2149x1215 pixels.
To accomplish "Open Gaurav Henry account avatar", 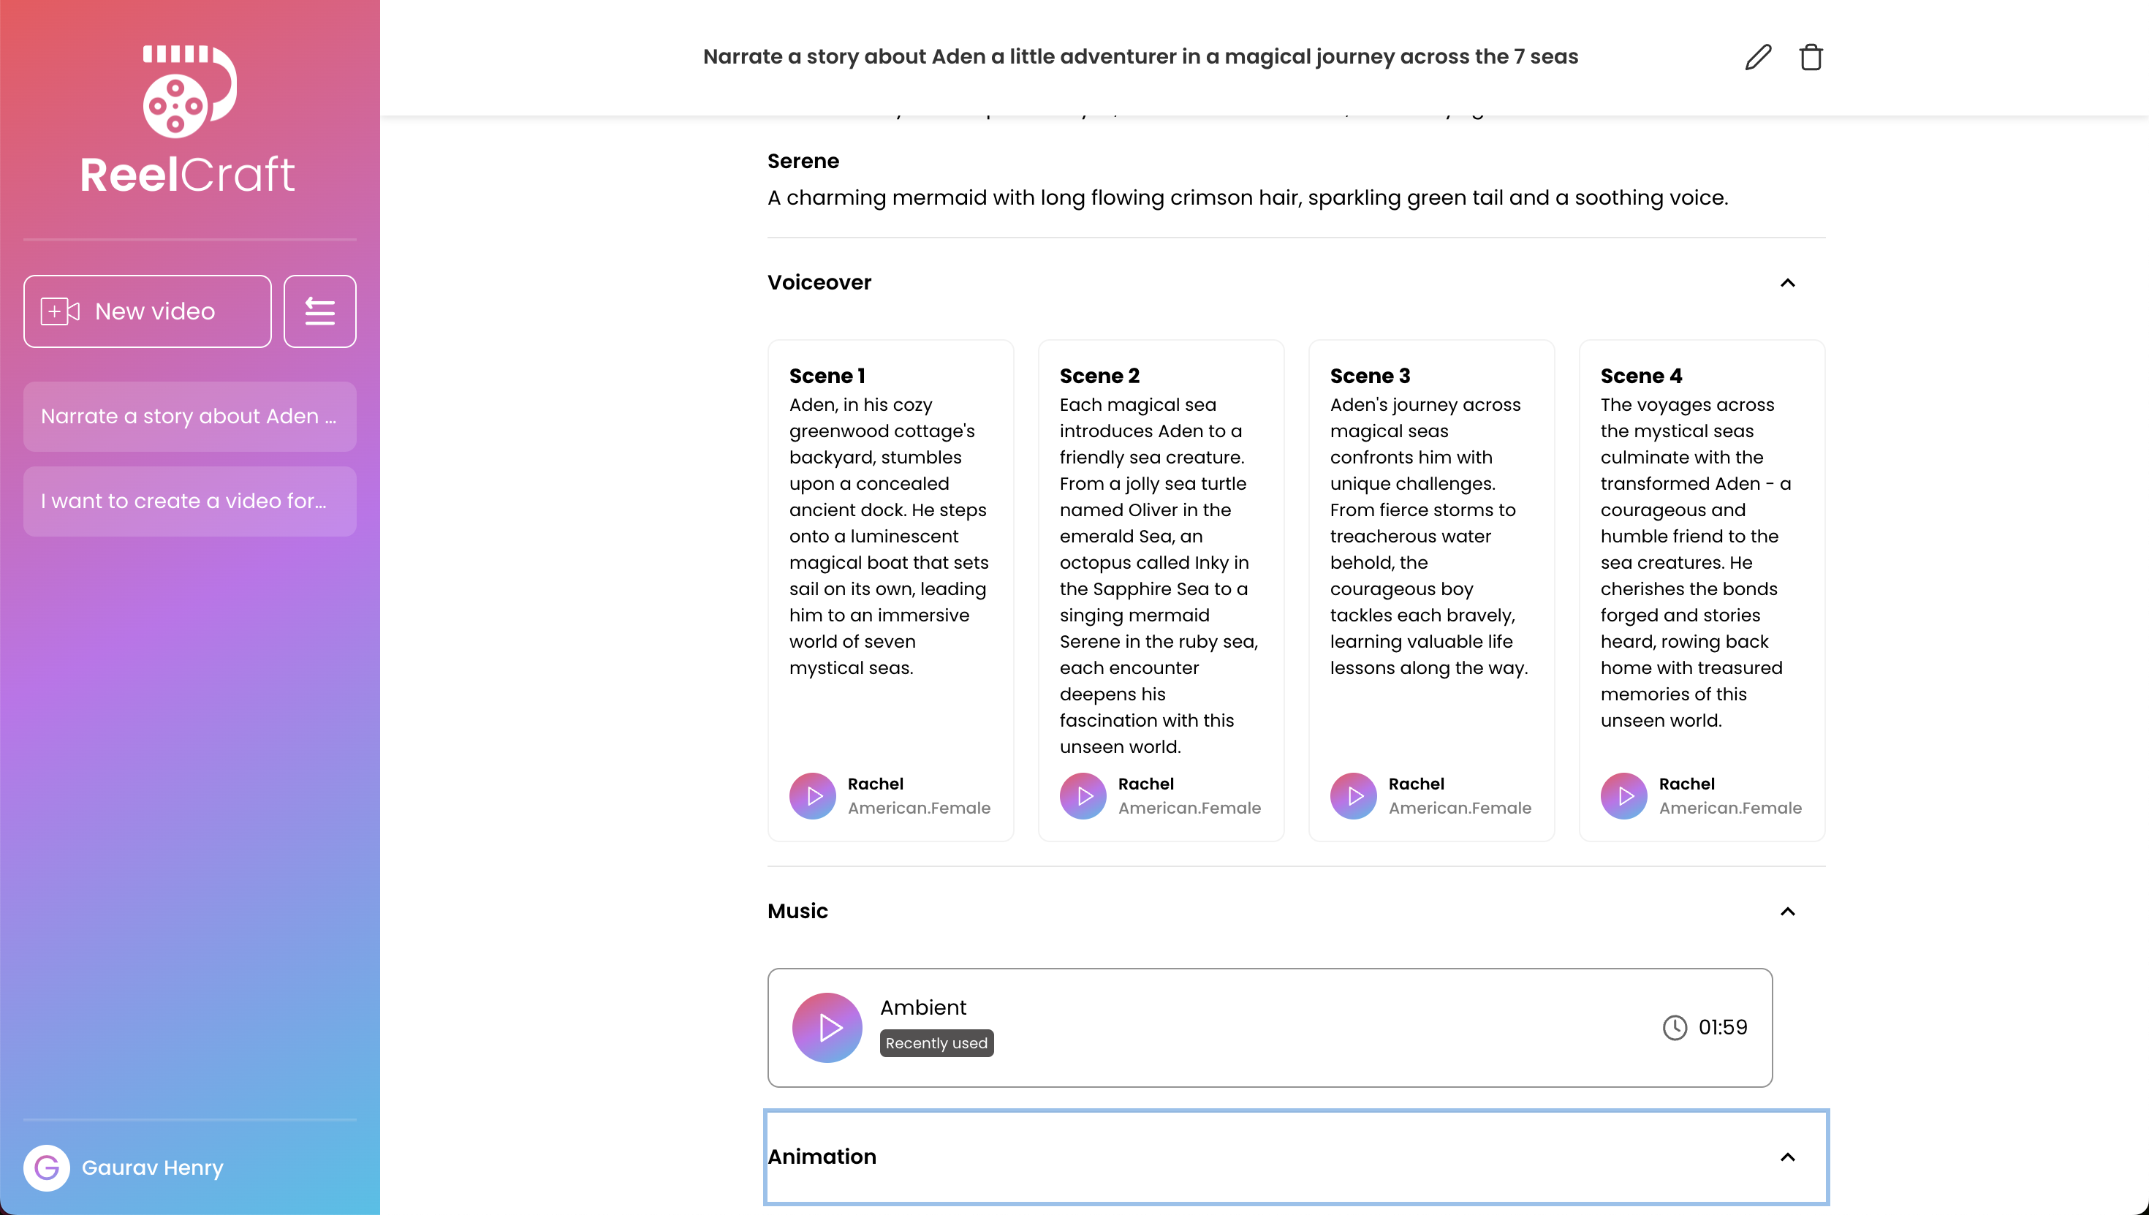I will [47, 1167].
